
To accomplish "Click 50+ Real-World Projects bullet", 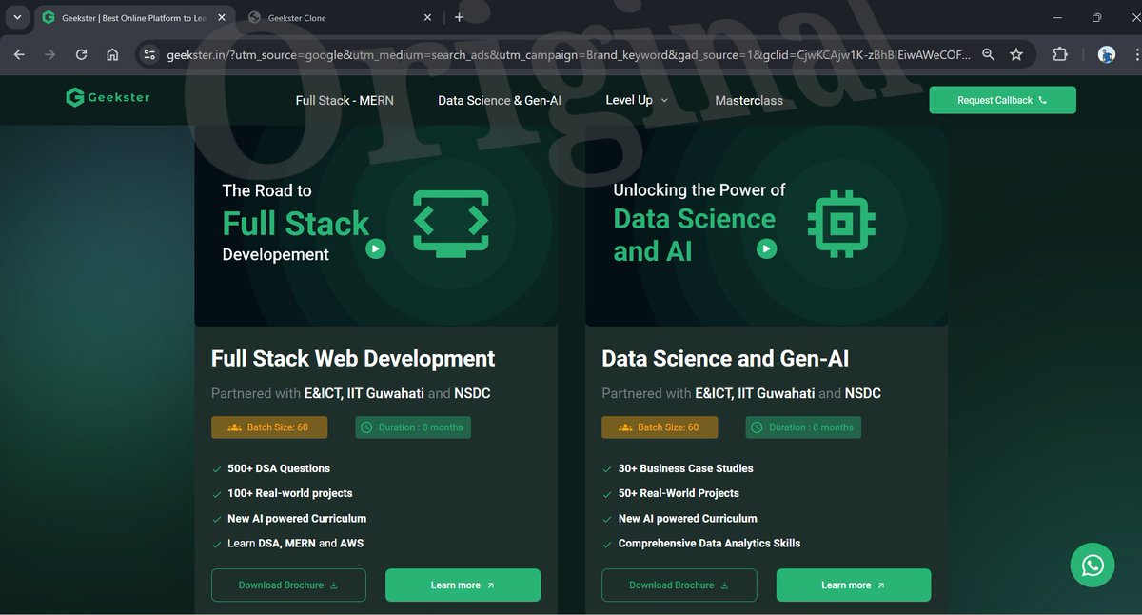I will click(679, 493).
